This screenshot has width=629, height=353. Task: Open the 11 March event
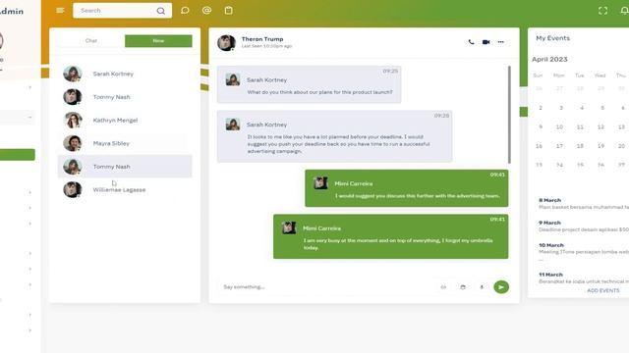584,278
